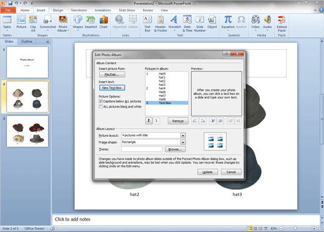Viewport: 324px width, 232px height.
Task: Open Shapes dropdown arrow
Action: pyautogui.click(x=78, y=30)
